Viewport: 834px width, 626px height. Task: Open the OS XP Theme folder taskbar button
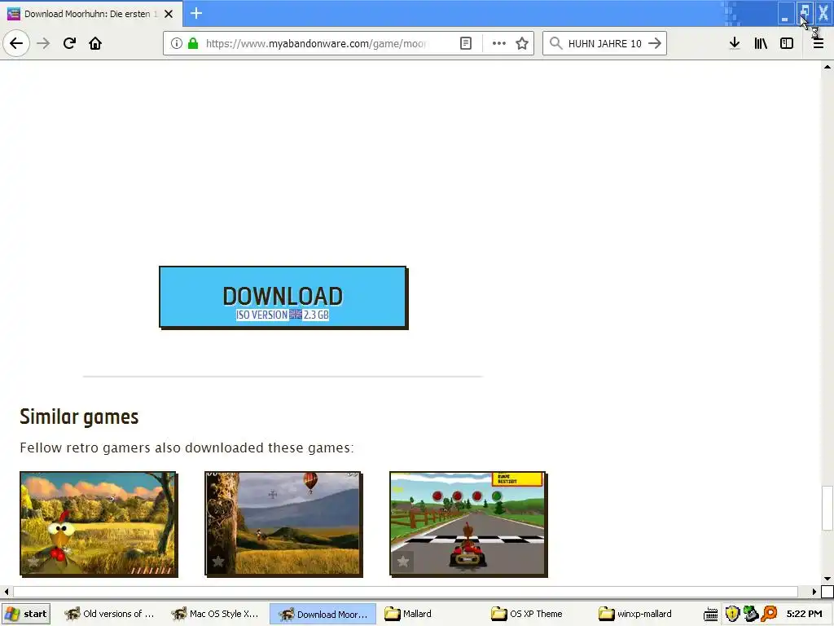coord(538,614)
